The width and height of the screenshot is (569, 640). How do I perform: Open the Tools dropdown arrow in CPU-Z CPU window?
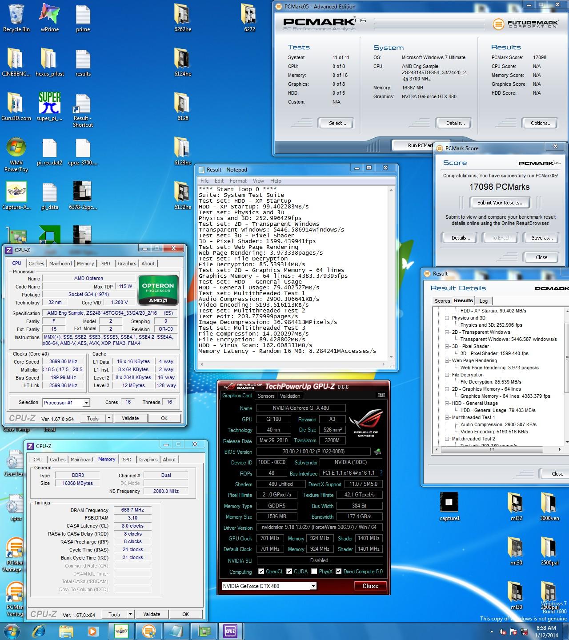click(x=109, y=418)
